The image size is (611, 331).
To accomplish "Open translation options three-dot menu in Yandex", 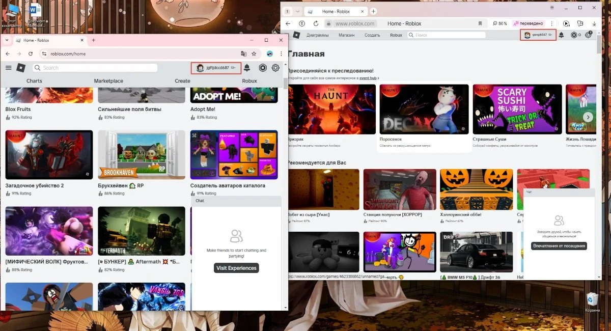I will (551, 23).
